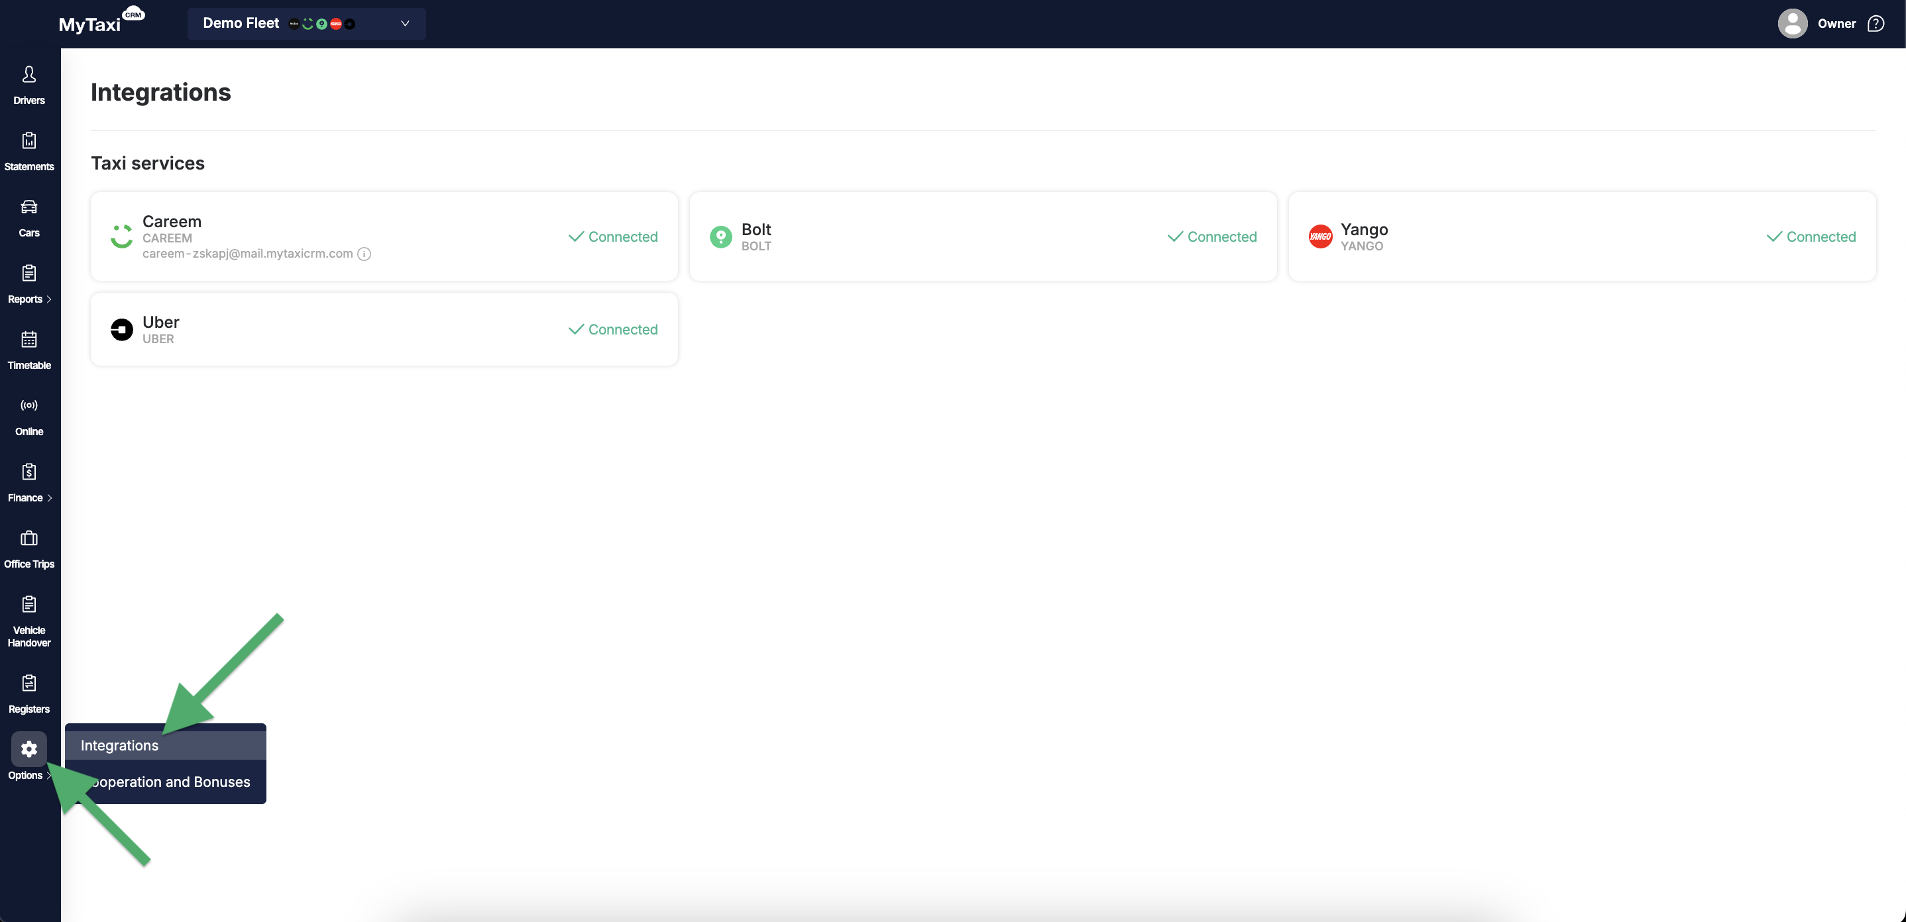Image resolution: width=1906 pixels, height=922 pixels.
Task: Open Statements from the sidebar
Action: point(29,152)
